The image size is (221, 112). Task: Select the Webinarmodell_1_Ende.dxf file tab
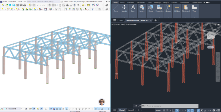pyautogui.click(x=138, y=20)
